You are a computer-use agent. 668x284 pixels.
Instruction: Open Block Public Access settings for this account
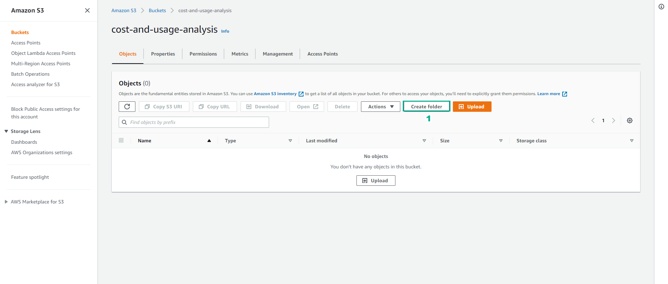point(46,113)
